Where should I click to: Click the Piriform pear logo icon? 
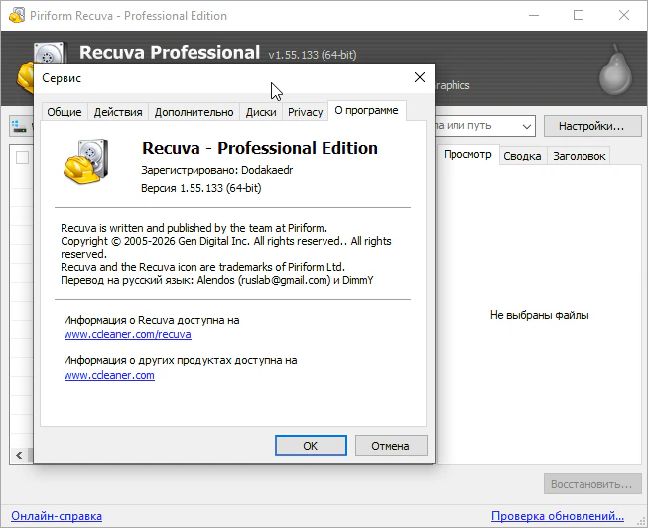(615, 70)
